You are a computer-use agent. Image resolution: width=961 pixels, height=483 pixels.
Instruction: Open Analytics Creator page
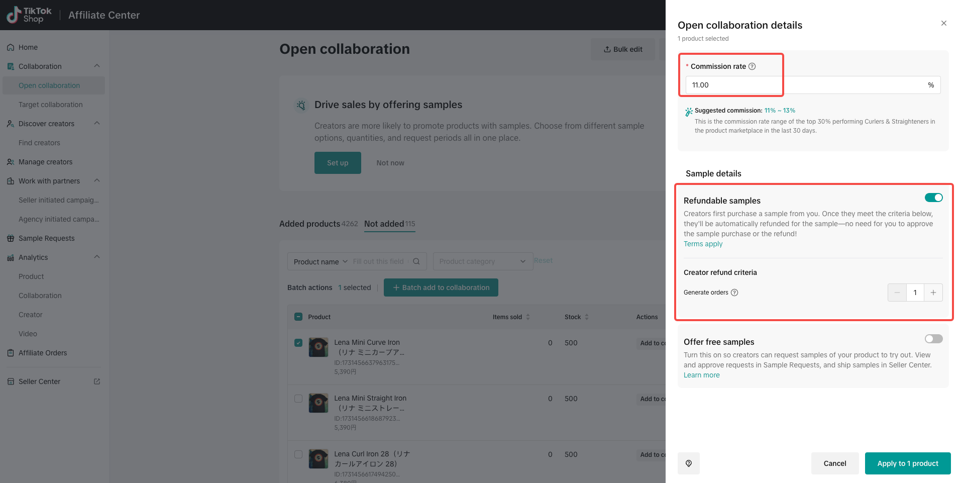31,315
